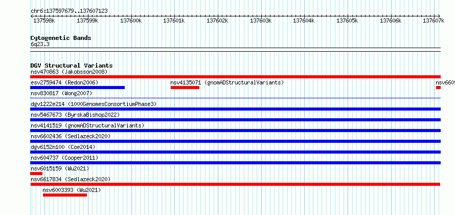Click the blue dgv1222e214 variant bar
The height and width of the screenshot is (215, 455).
click(235, 109)
